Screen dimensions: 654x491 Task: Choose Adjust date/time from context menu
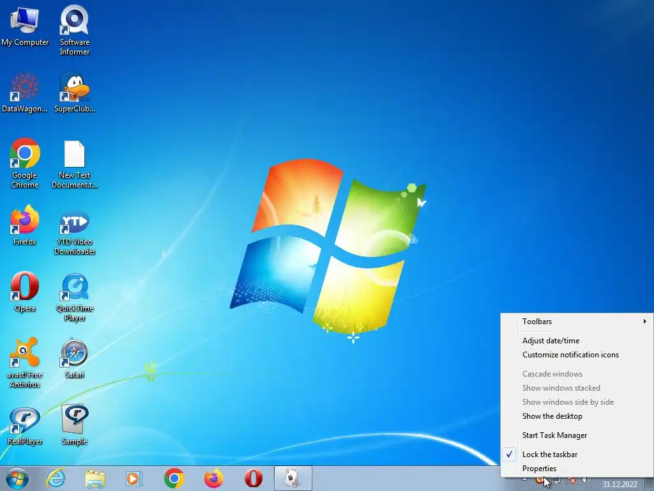pos(577,341)
